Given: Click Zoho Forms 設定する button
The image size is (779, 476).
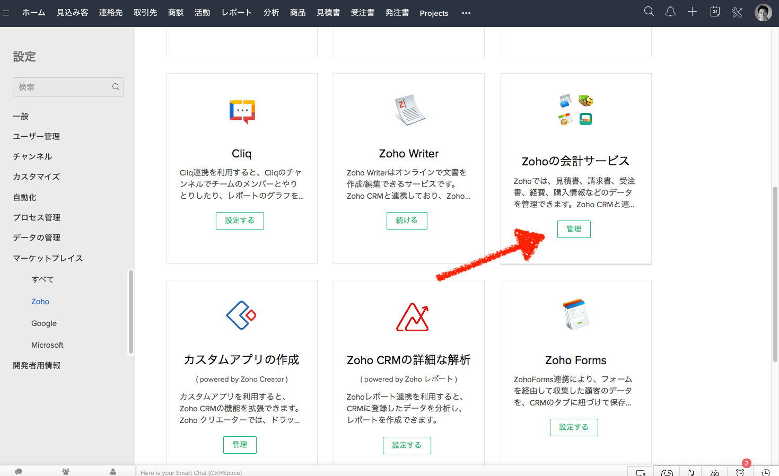Looking at the screenshot, I should (x=574, y=427).
